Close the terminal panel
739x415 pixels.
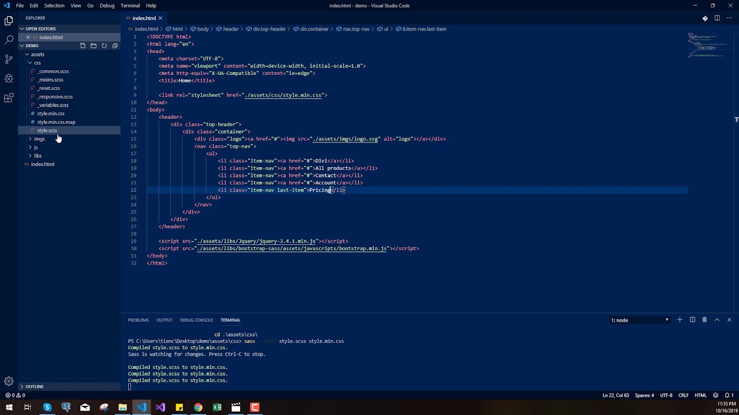point(729,320)
